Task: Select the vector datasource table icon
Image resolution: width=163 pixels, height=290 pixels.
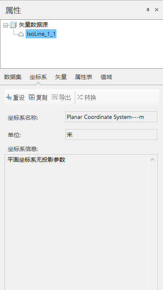Action: coord(13,25)
